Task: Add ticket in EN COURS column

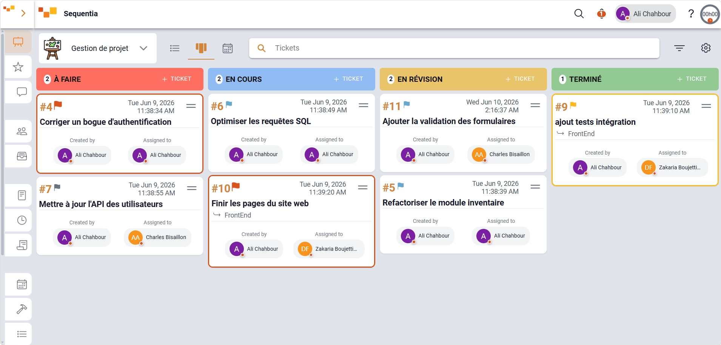Action: point(348,79)
